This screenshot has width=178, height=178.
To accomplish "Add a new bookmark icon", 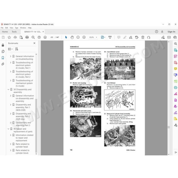I will click(17, 49).
